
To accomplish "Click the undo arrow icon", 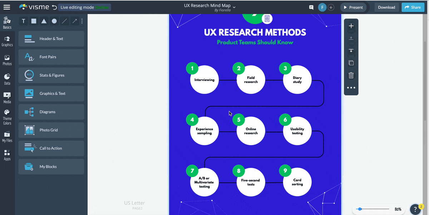I will pos(54,7).
